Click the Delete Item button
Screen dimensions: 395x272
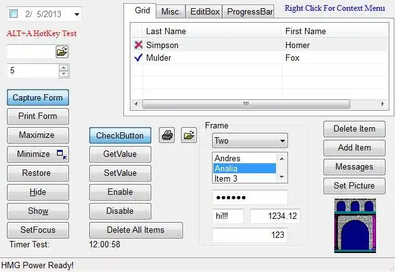coord(354,129)
